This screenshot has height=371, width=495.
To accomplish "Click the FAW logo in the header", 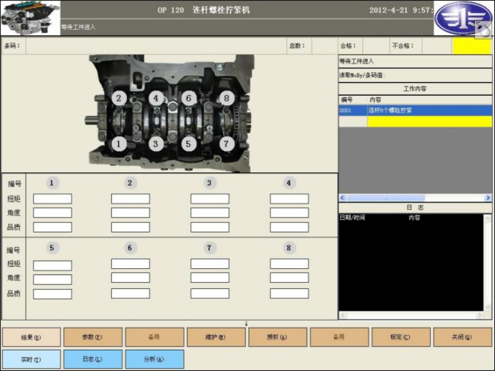I will point(462,18).
